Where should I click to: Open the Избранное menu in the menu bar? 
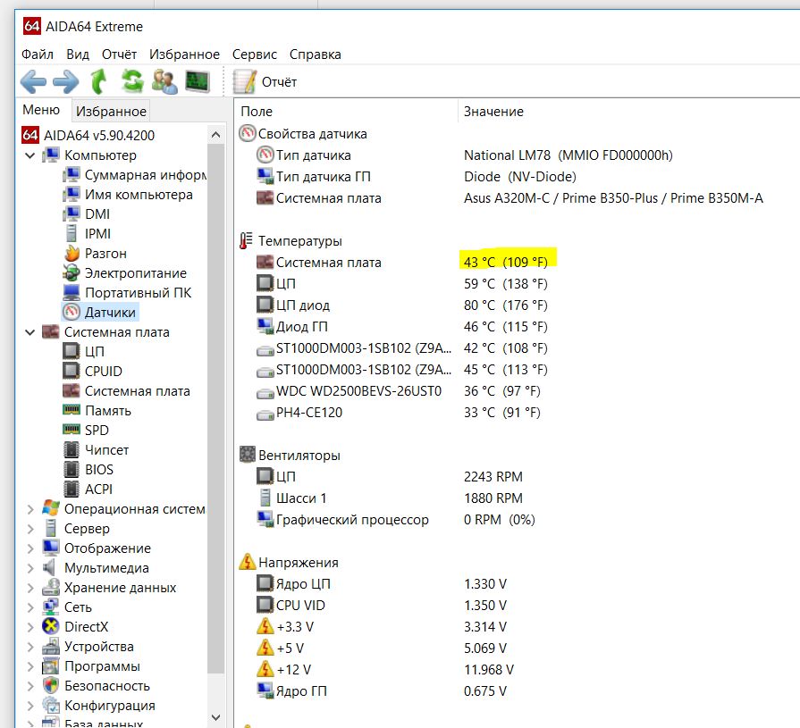[184, 54]
